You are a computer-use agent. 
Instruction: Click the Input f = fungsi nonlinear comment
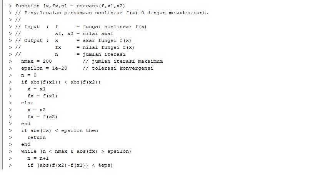click(81, 27)
